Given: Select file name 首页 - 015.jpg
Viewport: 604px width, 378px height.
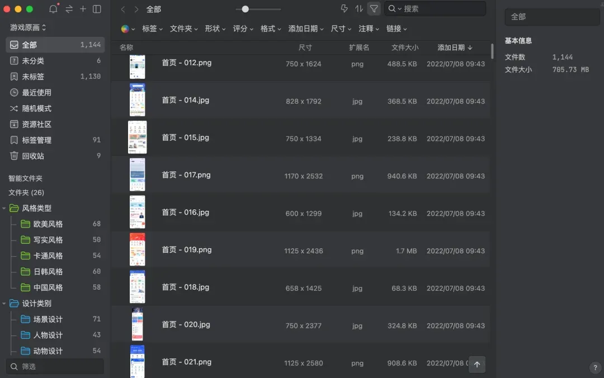Looking at the screenshot, I should coord(185,138).
